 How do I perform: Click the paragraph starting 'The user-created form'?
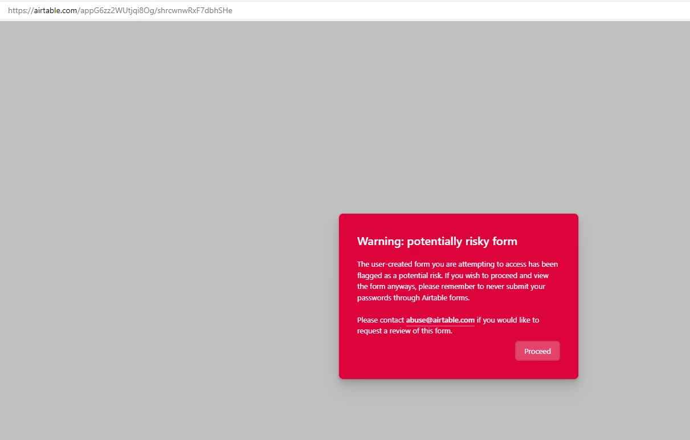click(x=458, y=281)
